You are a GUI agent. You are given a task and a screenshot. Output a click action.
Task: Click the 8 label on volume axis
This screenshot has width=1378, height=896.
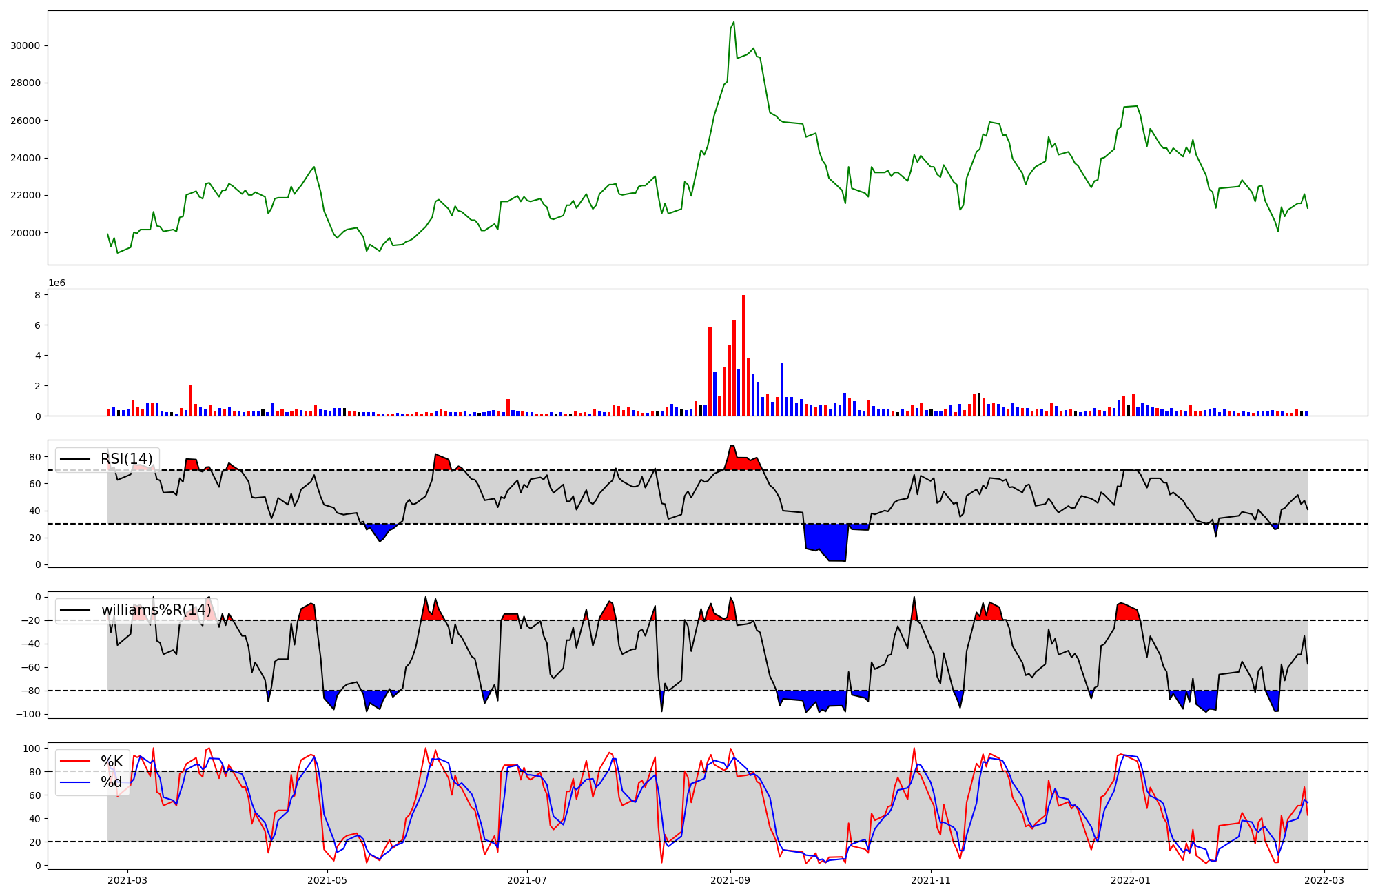point(37,295)
